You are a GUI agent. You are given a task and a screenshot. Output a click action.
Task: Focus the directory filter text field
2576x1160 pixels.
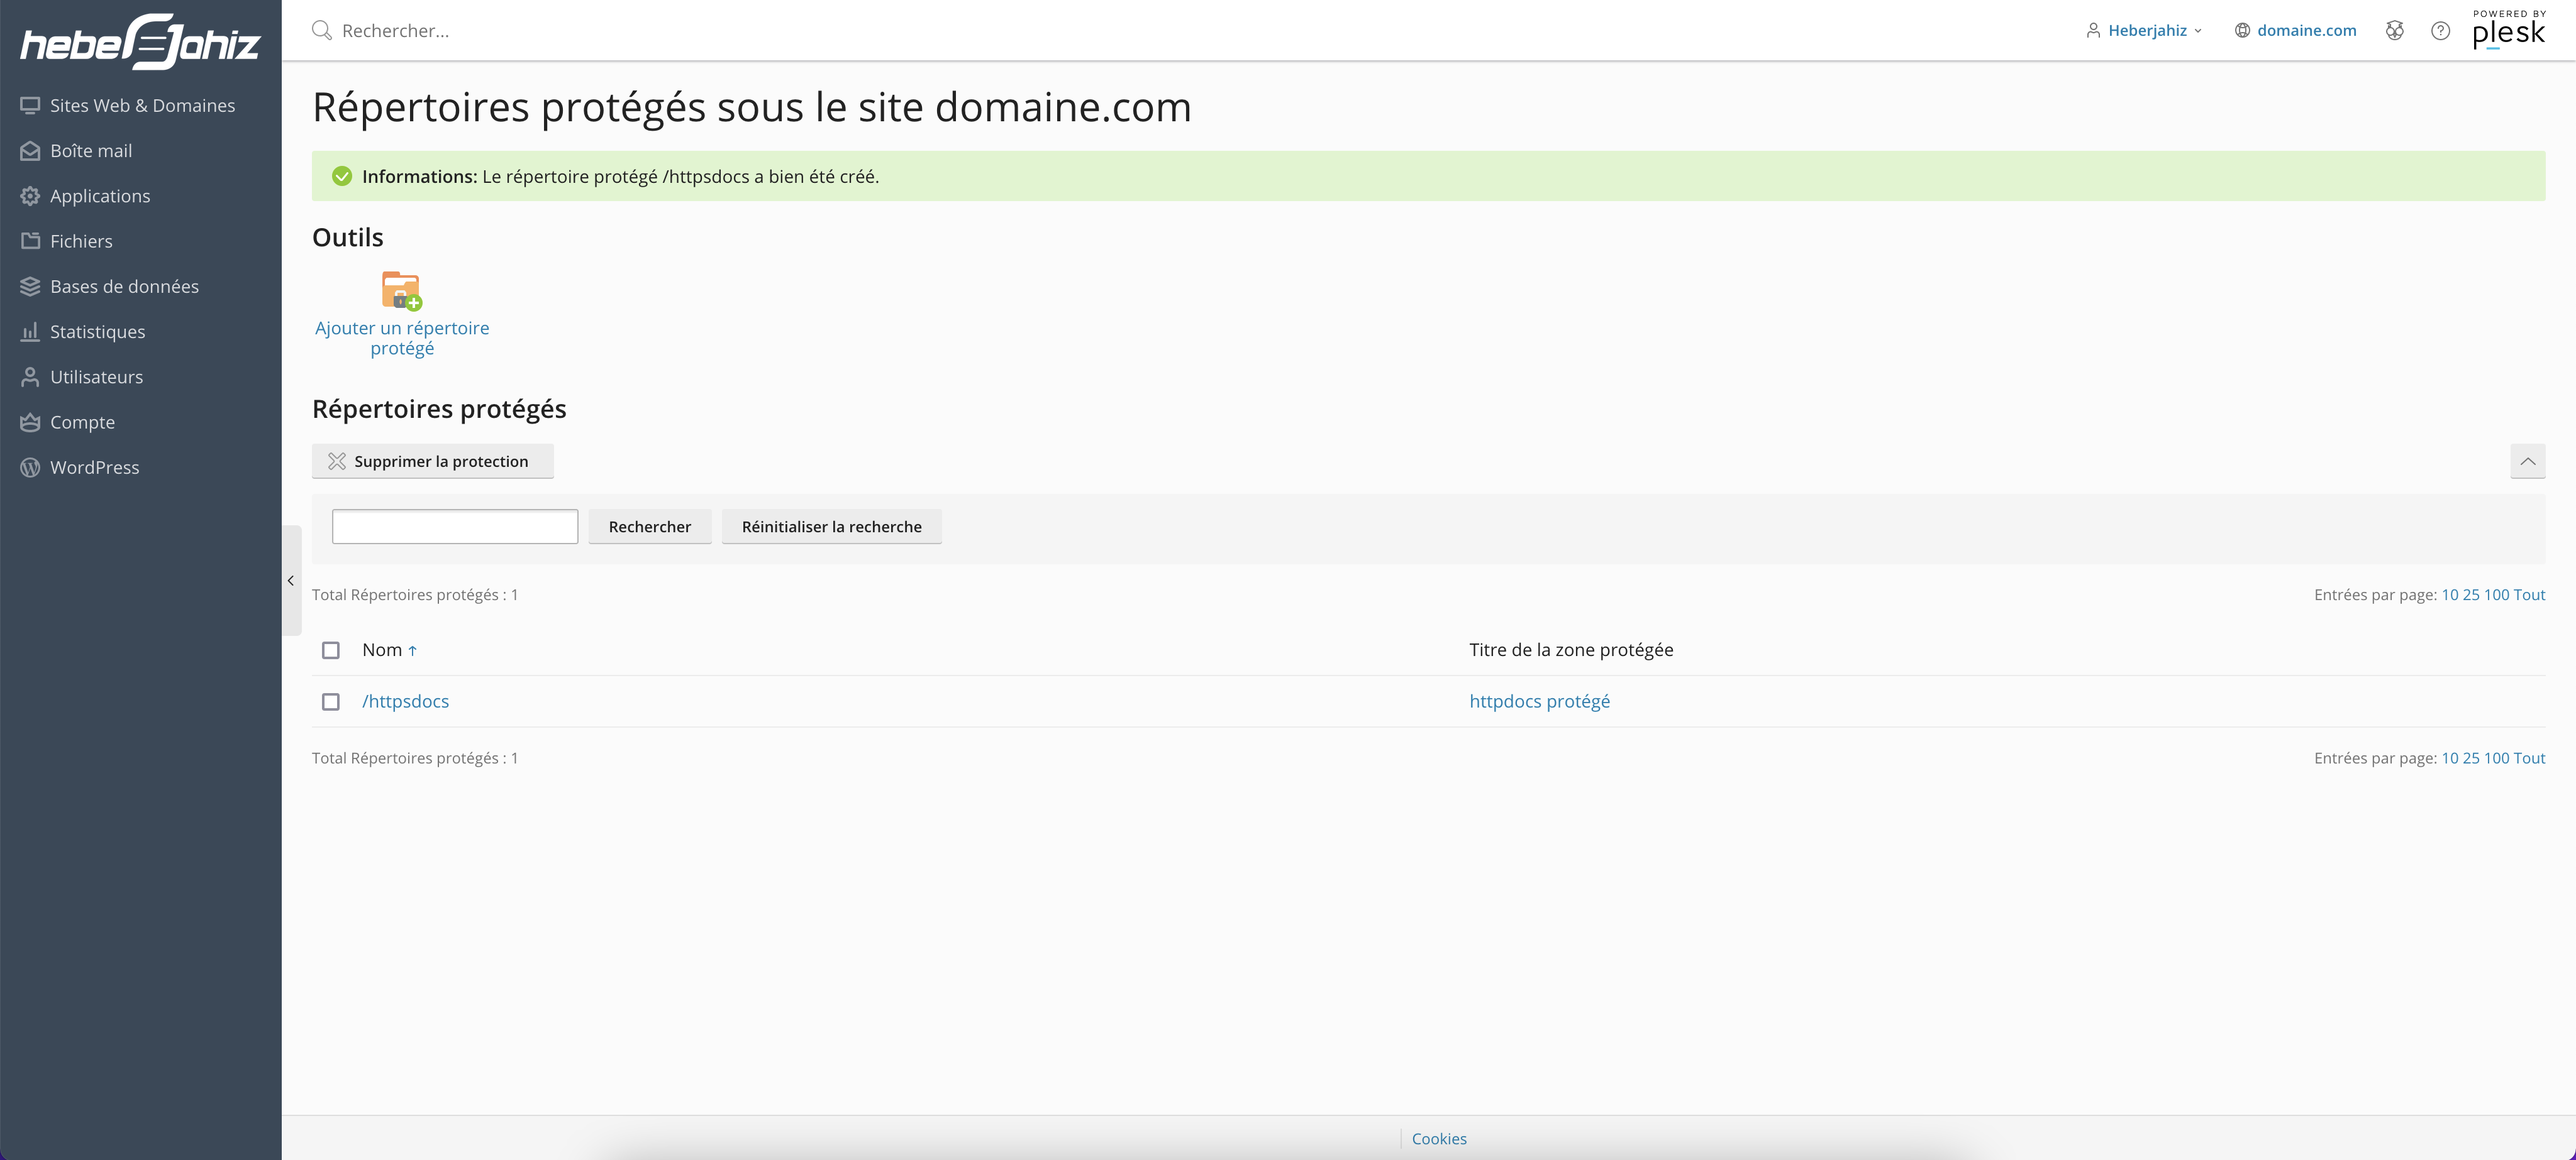455,527
